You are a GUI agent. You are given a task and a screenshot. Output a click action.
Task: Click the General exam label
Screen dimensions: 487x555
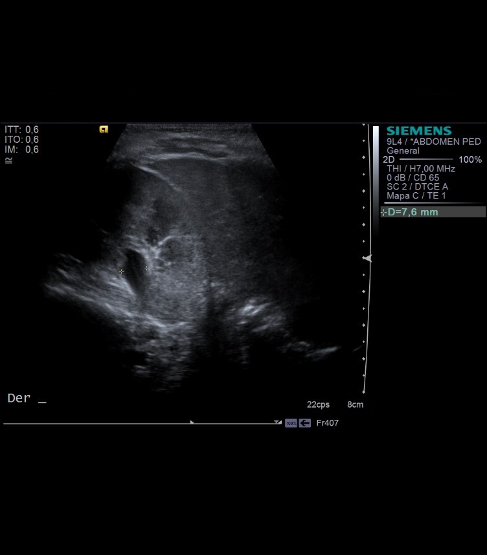pos(403,151)
